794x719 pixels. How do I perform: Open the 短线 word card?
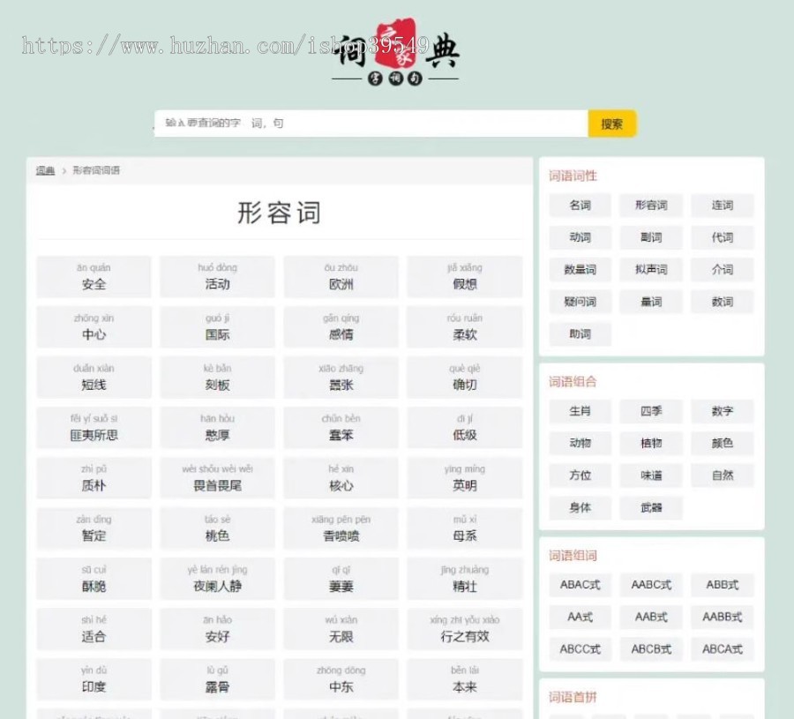[94, 378]
